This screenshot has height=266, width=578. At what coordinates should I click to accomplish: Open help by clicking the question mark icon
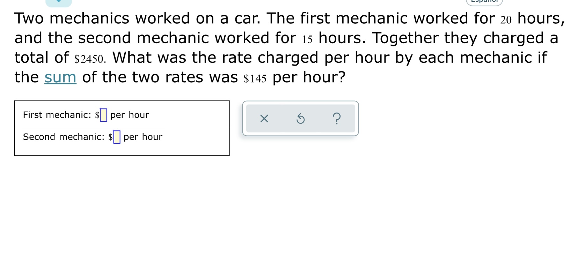tap(336, 119)
